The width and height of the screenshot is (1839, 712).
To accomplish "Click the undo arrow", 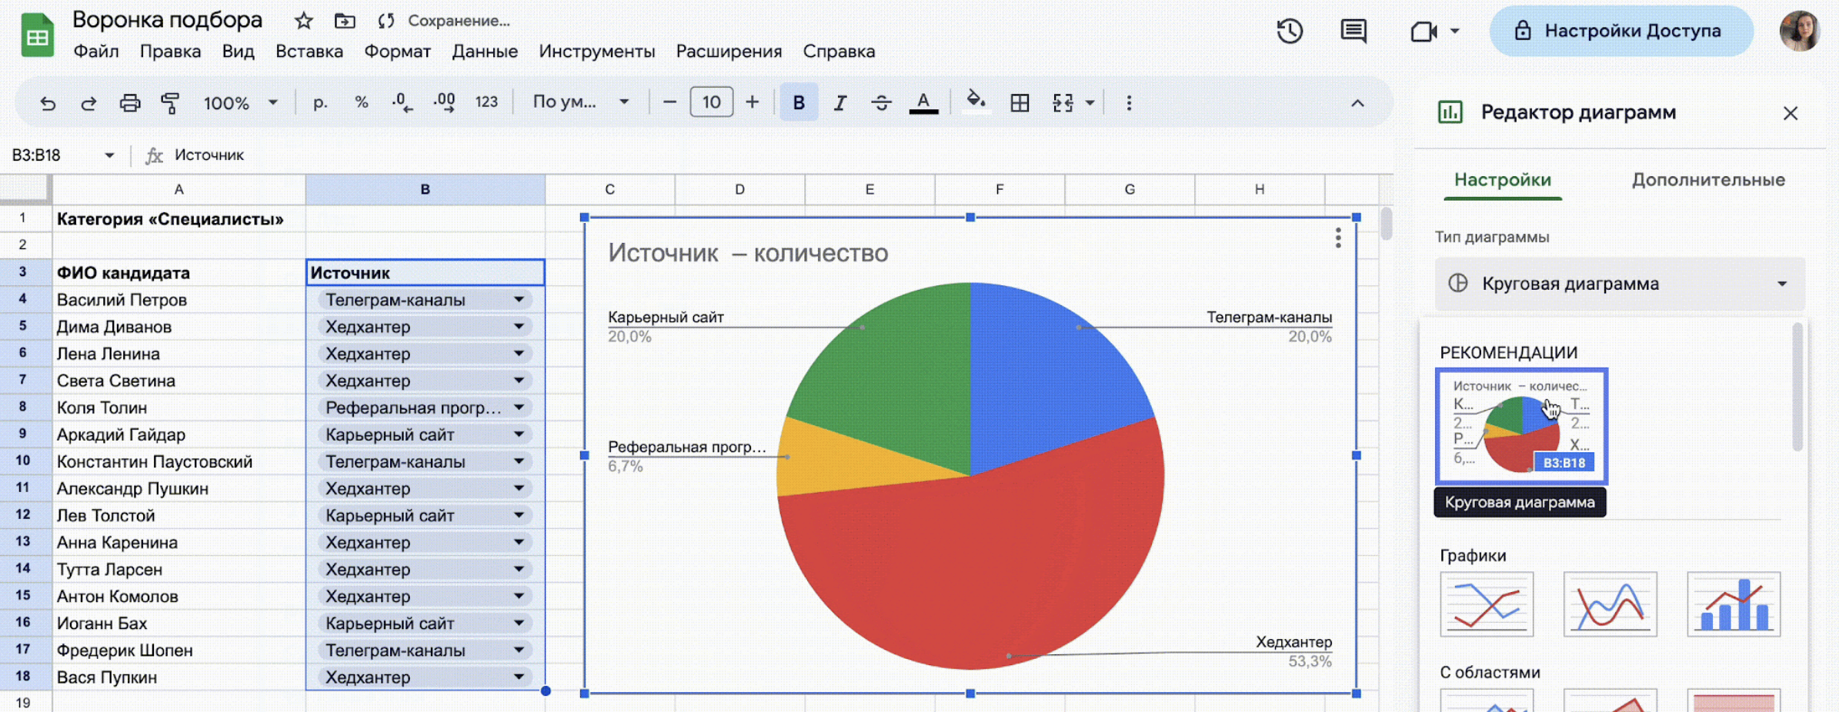I will (48, 102).
